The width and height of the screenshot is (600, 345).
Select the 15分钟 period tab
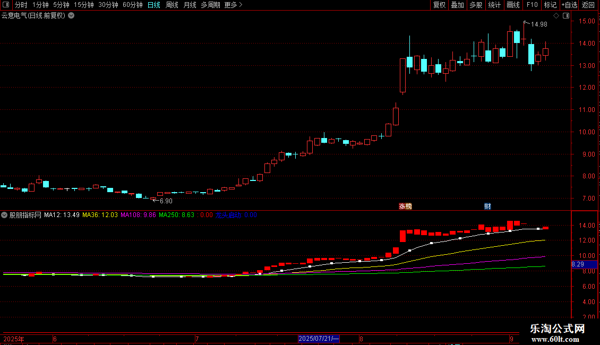pyautogui.click(x=84, y=5)
